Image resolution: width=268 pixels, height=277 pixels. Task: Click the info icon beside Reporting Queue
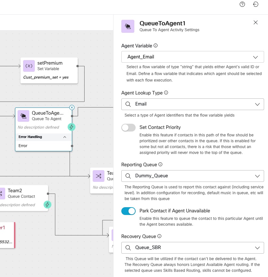pos(160,164)
